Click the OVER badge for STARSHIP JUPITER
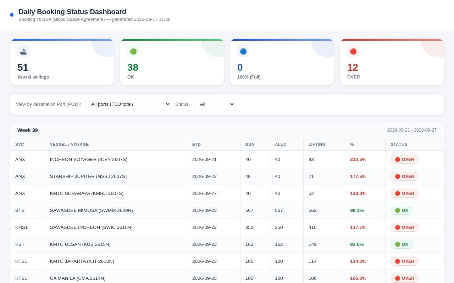The width and height of the screenshot is (454, 283). pyautogui.click(x=404, y=177)
